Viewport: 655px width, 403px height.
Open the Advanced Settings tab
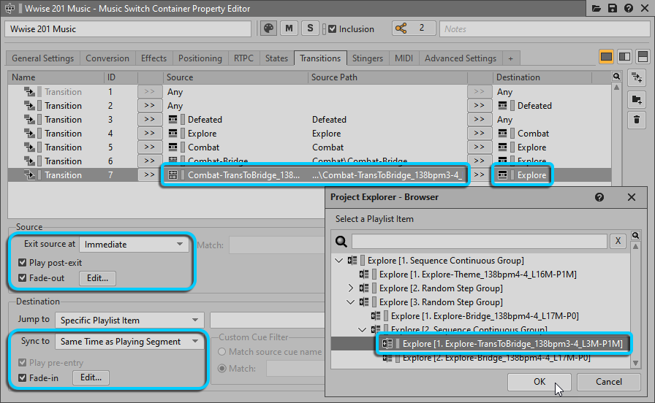click(461, 58)
